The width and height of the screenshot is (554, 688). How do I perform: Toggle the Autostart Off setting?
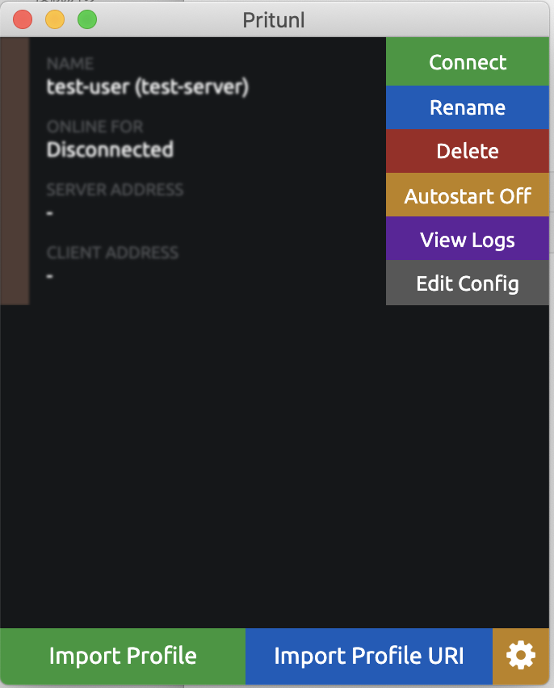[468, 195]
